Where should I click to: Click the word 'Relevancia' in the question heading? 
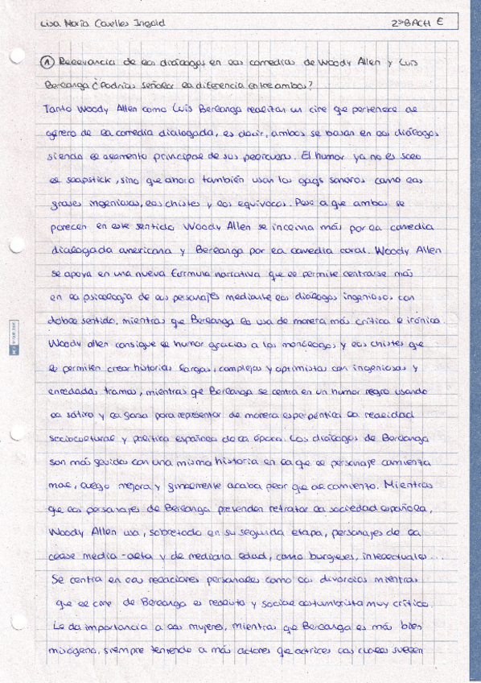(x=87, y=62)
